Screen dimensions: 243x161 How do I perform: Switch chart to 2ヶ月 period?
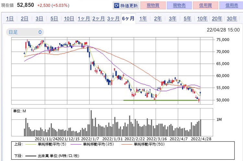click(x=98, y=19)
